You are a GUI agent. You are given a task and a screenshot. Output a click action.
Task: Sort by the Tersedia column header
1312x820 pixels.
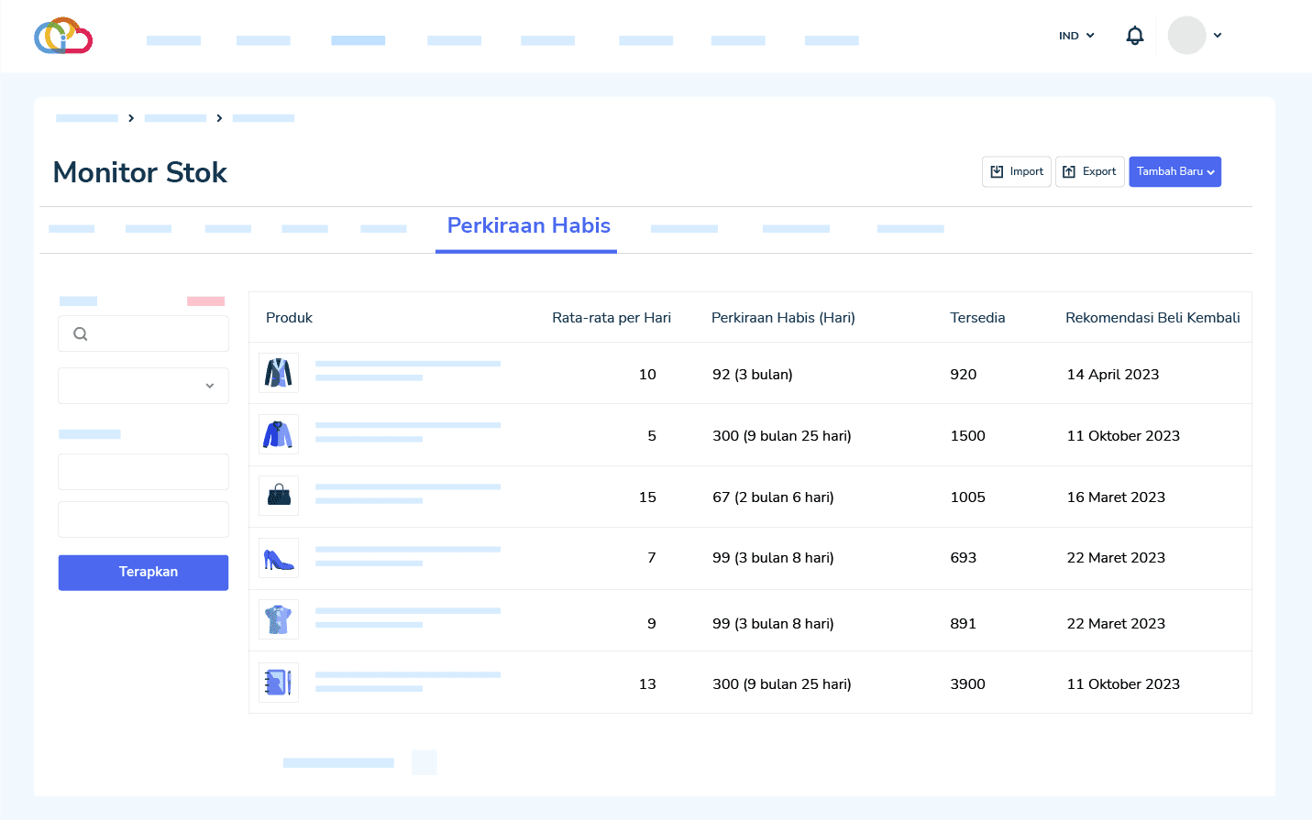coord(977,318)
